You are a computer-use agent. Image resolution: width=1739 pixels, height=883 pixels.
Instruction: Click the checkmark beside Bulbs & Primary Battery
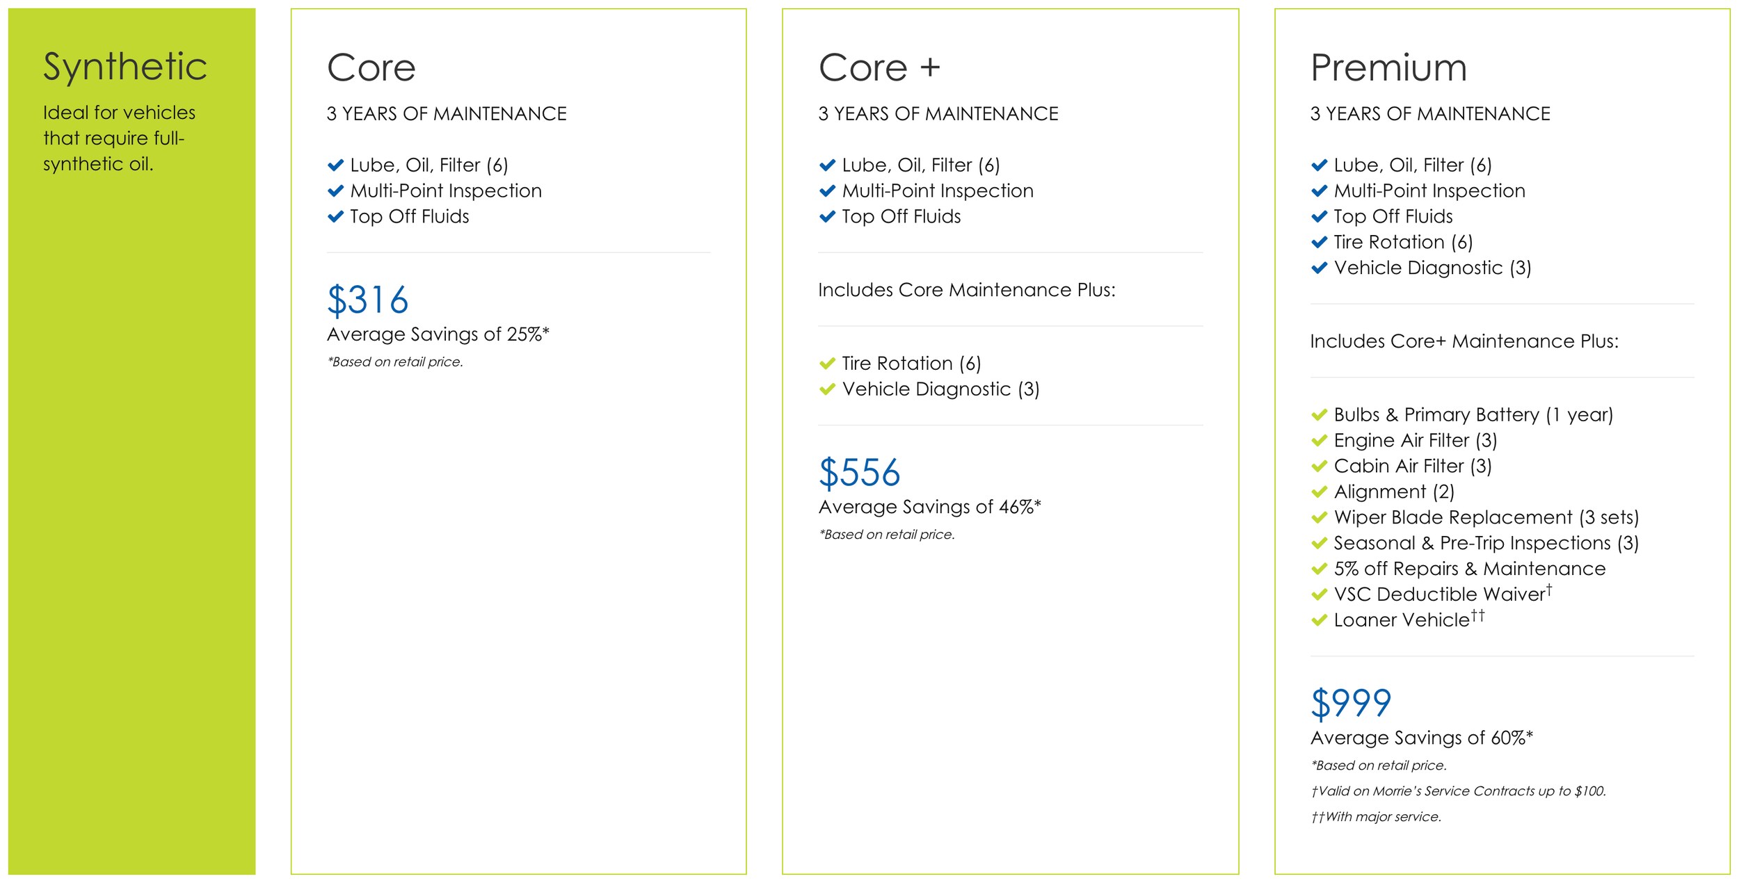[x=1319, y=415]
